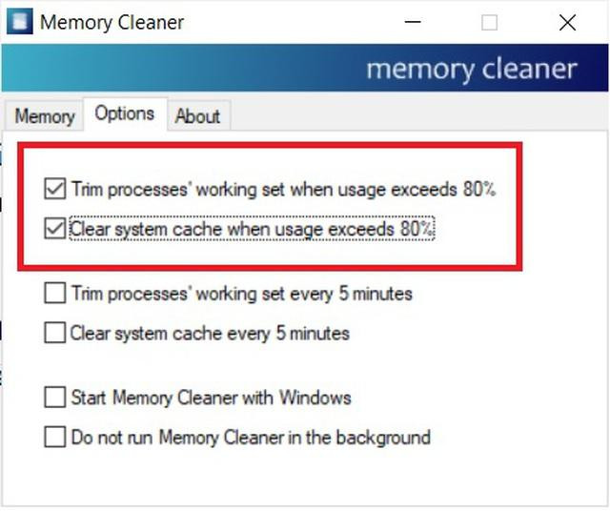The height and width of the screenshot is (511, 610).
Task: Select the Options tab
Action: click(124, 114)
